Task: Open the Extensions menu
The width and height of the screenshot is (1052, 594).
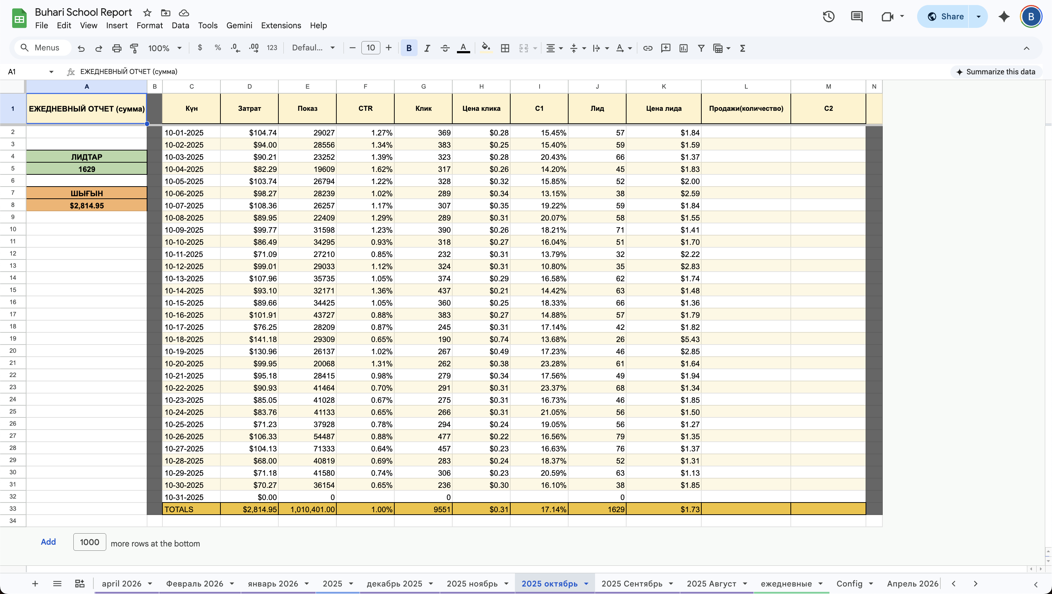Action: (x=281, y=25)
